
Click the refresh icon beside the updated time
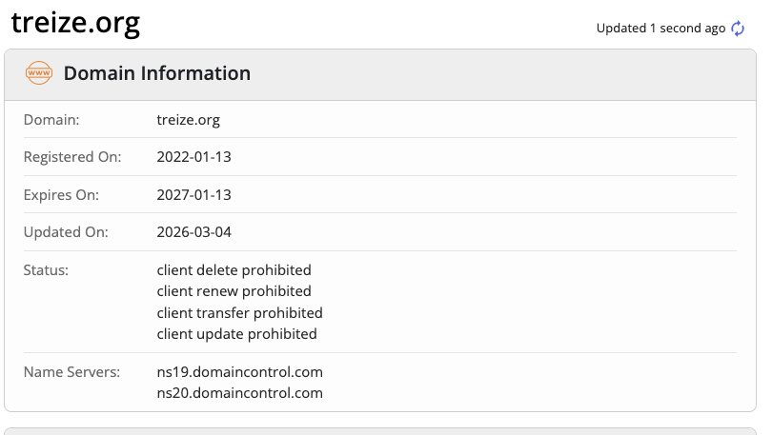click(738, 29)
